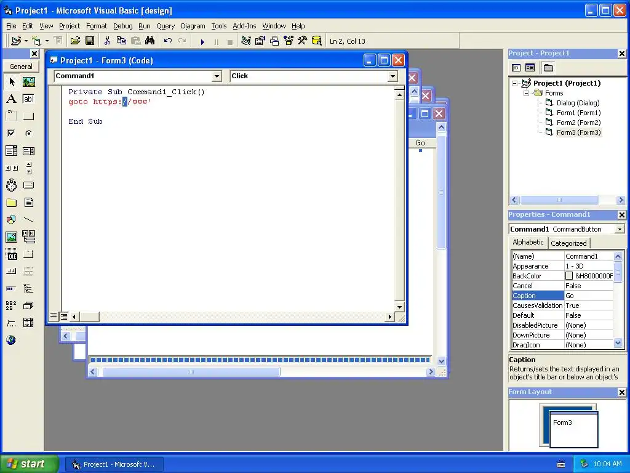Select the PictureBox control in the toolbox
Image resolution: width=630 pixels, height=473 pixels.
coord(28,82)
